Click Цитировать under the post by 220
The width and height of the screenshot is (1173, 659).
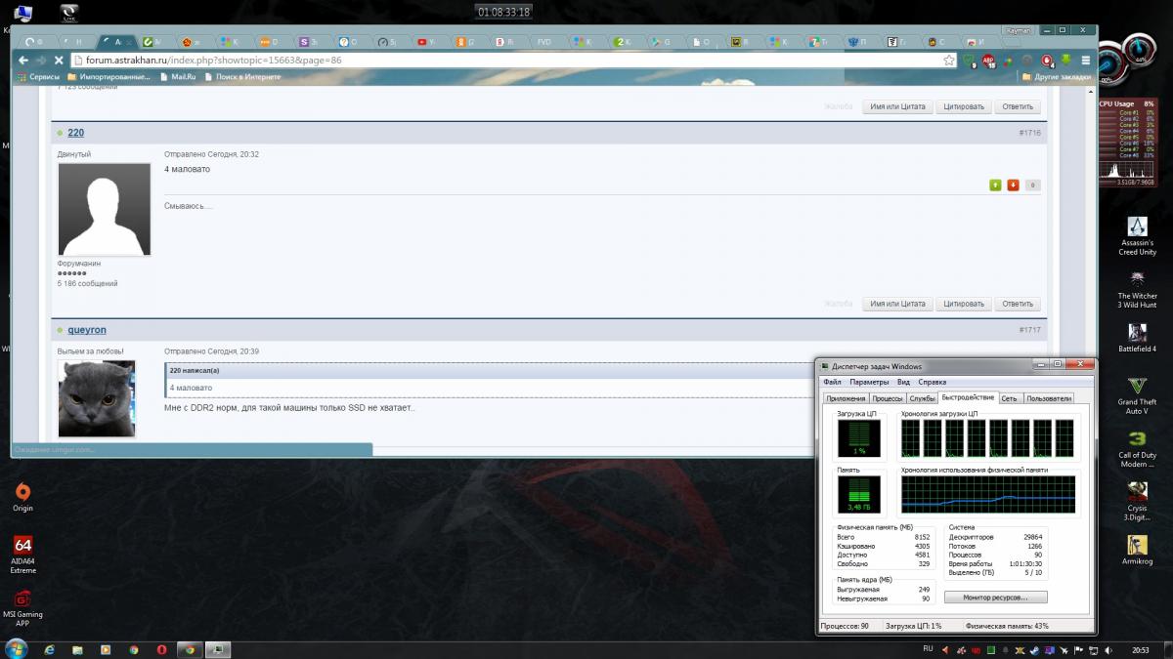pyautogui.click(x=963, y=304)
